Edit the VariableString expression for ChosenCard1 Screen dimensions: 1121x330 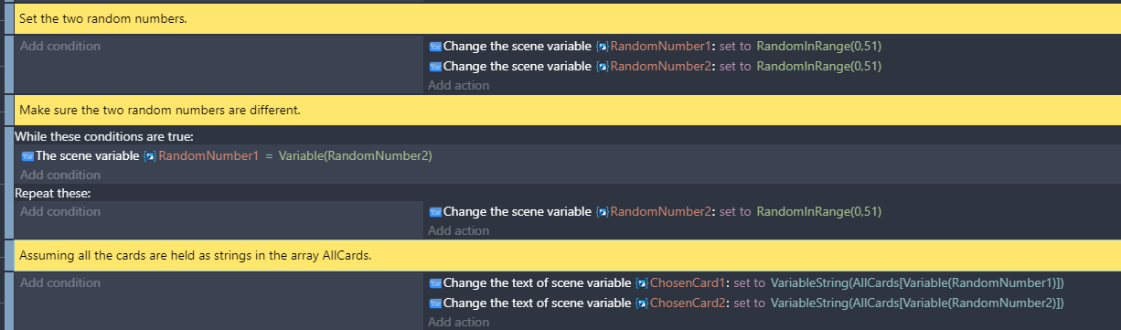pos(917,283)
